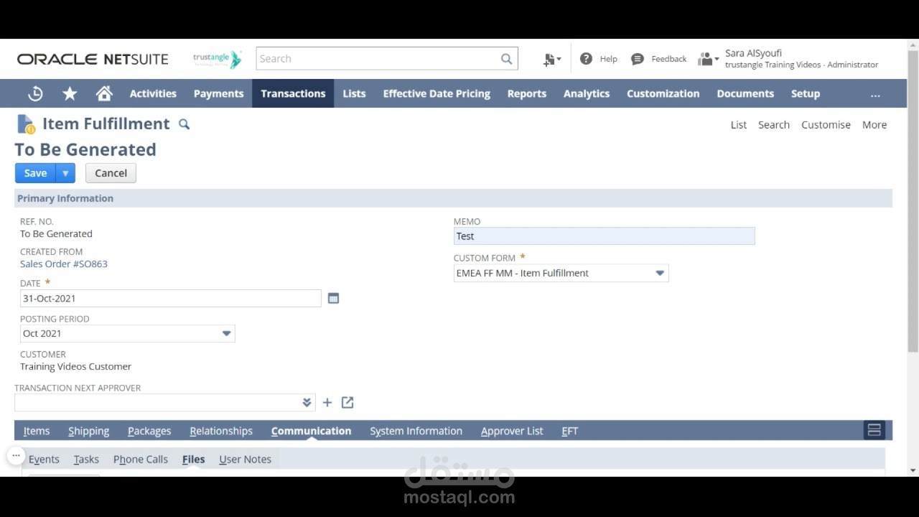Viewport: 919px width, 517px height.
Task: Click the search magnifier in the global search box
Action: click(506, 59)
